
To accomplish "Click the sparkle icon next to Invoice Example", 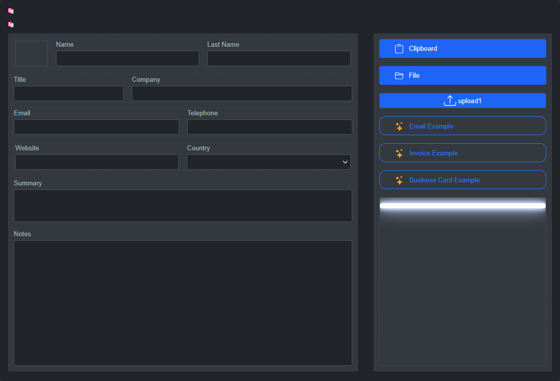I will pyautogui.click(x=399, y=153).
